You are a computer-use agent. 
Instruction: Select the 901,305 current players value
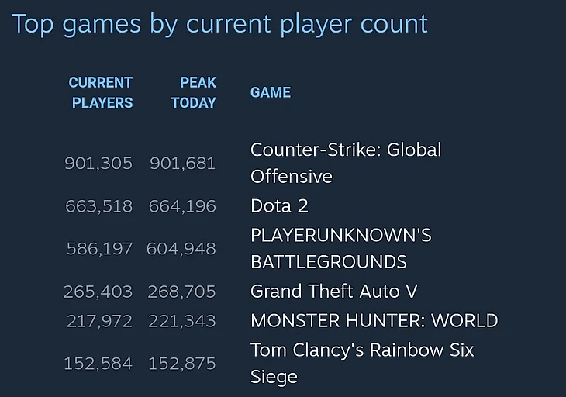(98, 163)
